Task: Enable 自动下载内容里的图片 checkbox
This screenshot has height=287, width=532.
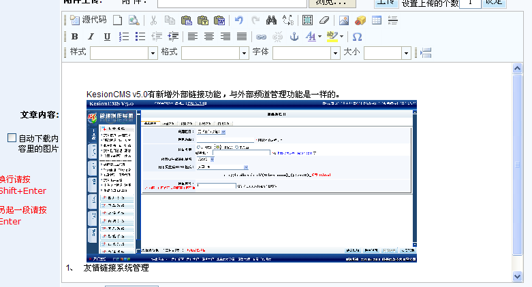Action: point(12,137)
